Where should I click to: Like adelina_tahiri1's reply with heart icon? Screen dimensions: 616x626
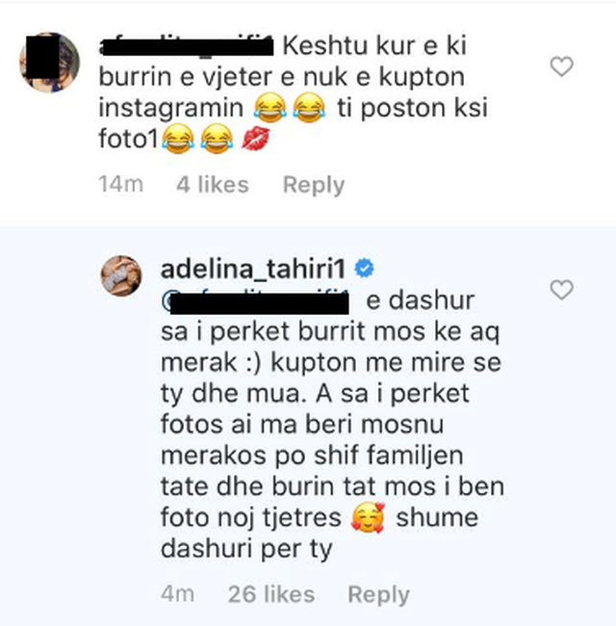pos(562,290)
